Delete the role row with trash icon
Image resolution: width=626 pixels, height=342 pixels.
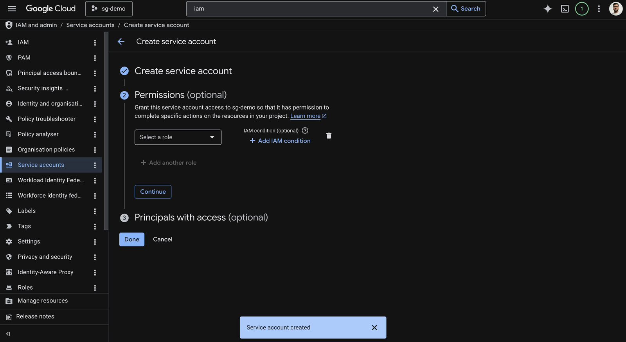329,135
